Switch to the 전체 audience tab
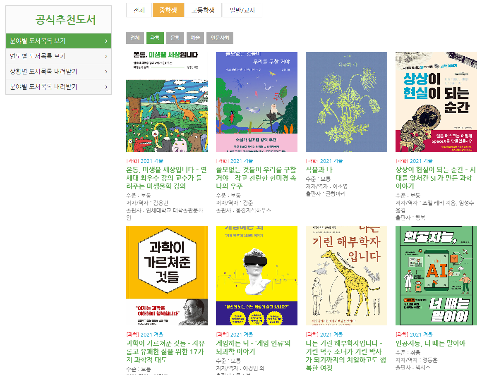Image resolution: width=482 pixels, height=375 pixels. pyautogui.click(x=139, y=10)
